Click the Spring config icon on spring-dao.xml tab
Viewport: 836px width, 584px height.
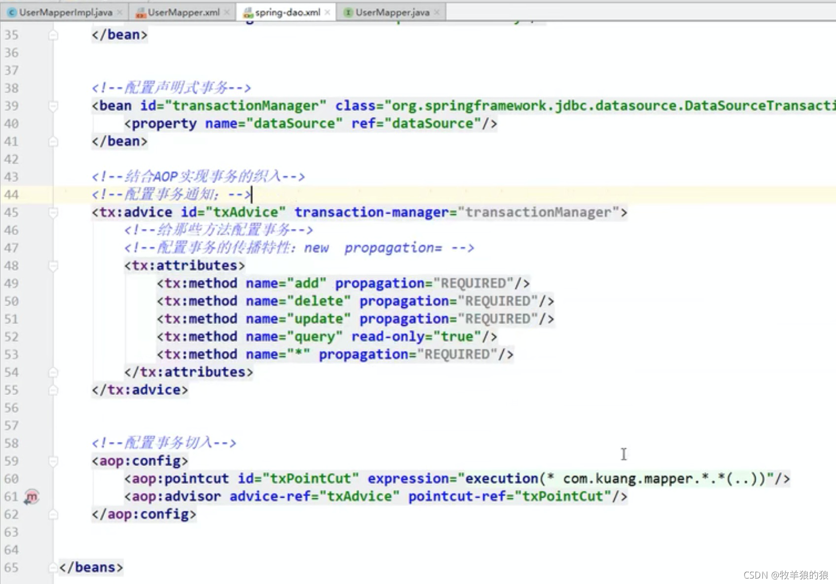[248, 13]
